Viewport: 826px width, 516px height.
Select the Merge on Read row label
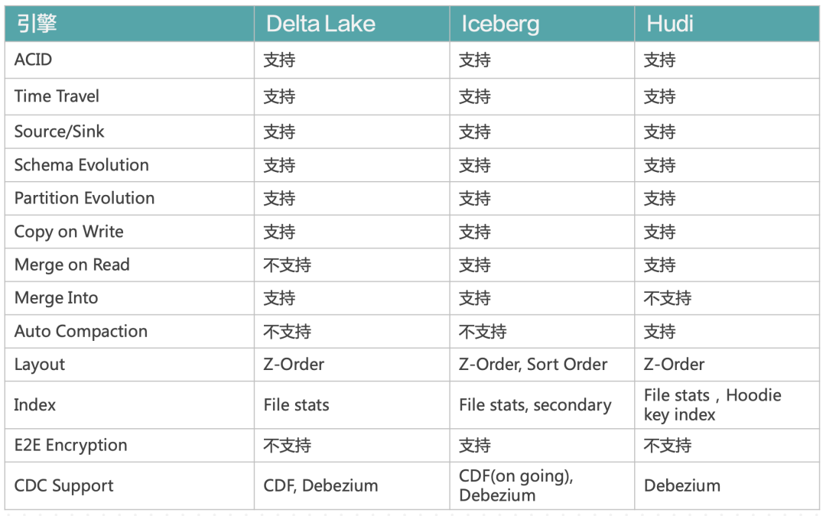click(72, 264)
